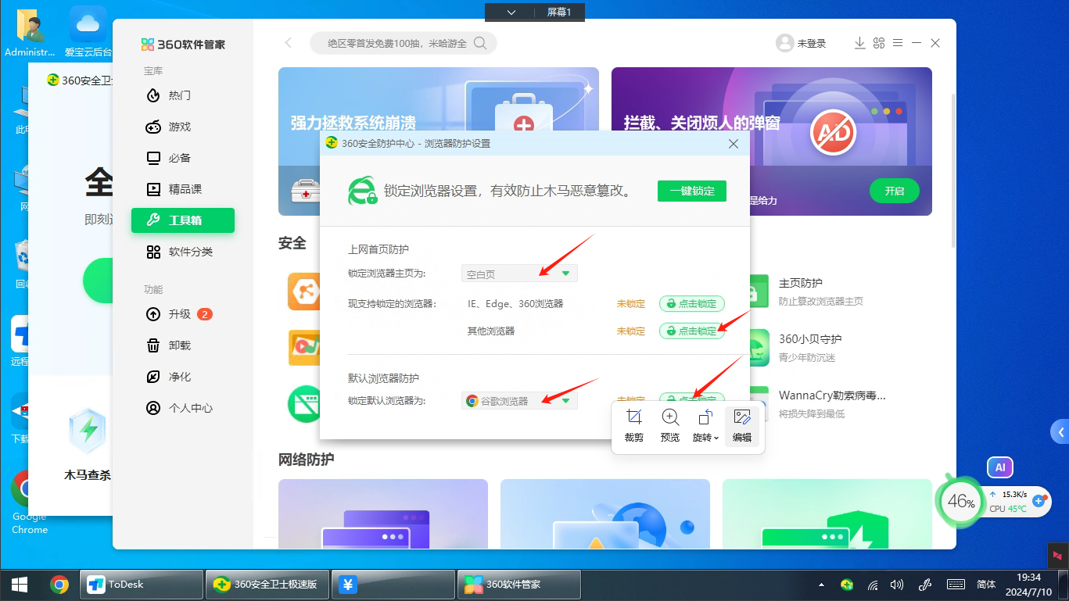Click the 19:34 clock in taskbar
Viewport: 1069px width, 601px height.
[1029, 577]
